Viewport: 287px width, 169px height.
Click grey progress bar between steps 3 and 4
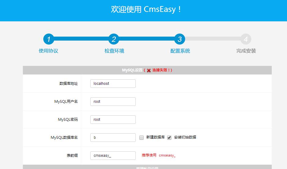[212, 39]
